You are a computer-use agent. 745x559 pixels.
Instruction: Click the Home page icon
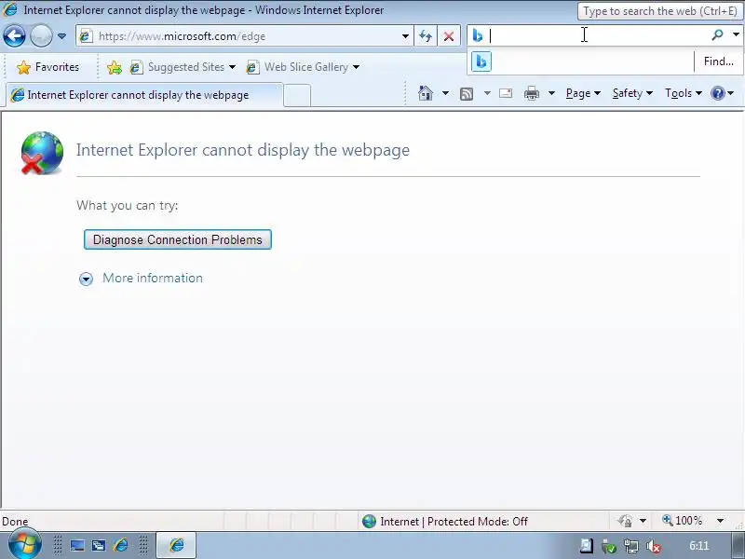(426, 93)
